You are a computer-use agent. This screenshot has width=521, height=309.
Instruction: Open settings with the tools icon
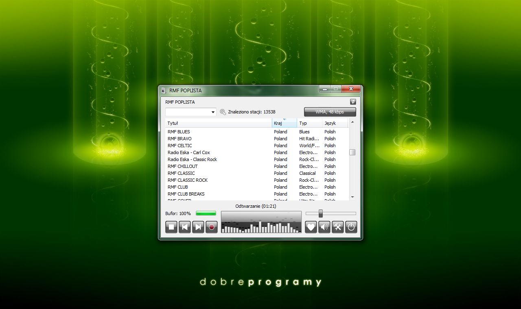pos(338,227)
